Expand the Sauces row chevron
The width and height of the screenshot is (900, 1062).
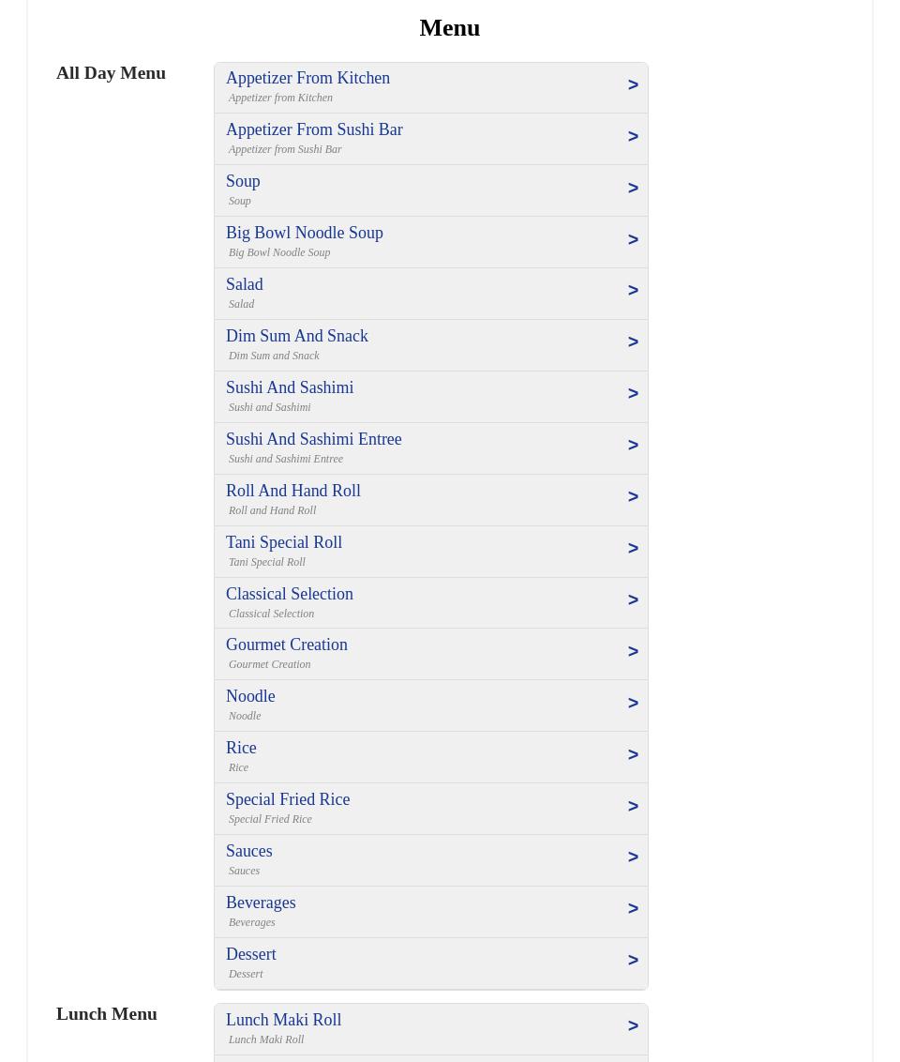[633, 857]
